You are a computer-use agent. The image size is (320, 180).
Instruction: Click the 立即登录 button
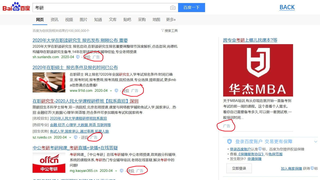pyautogui.click(x=239, y=168)
